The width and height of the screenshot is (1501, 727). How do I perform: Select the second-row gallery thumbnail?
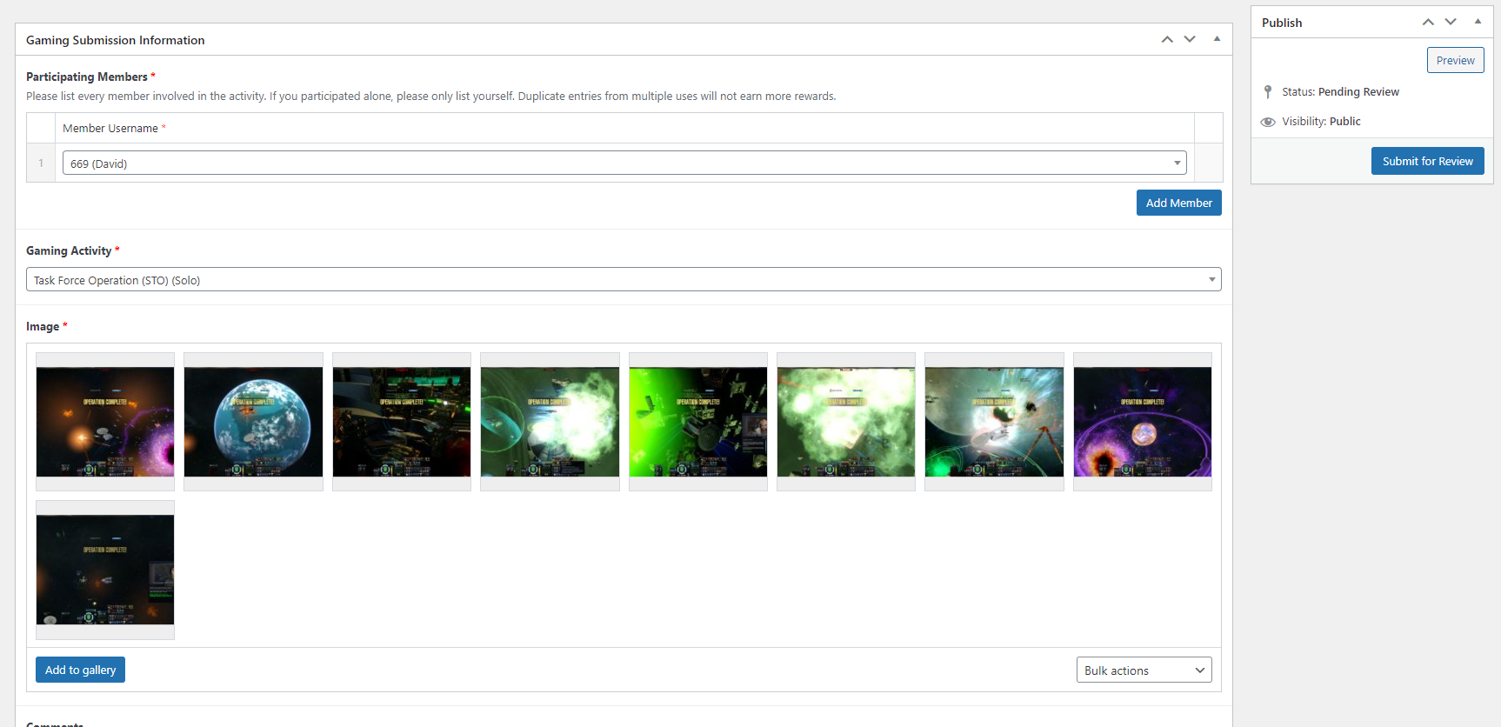105,570
